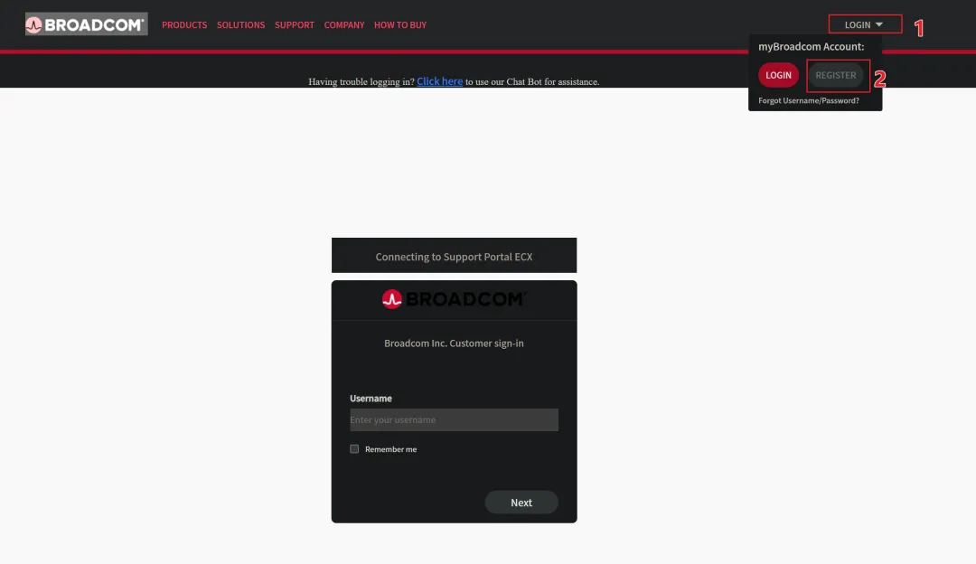The image size is (976, 564).
Task: Follow the 'Click here' Chat Bot link
Action: [439, 81]
